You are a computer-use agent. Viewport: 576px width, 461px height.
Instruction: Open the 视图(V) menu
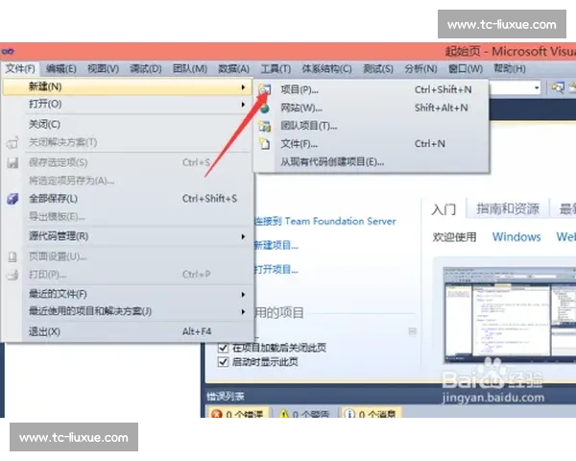coord(104,69)
